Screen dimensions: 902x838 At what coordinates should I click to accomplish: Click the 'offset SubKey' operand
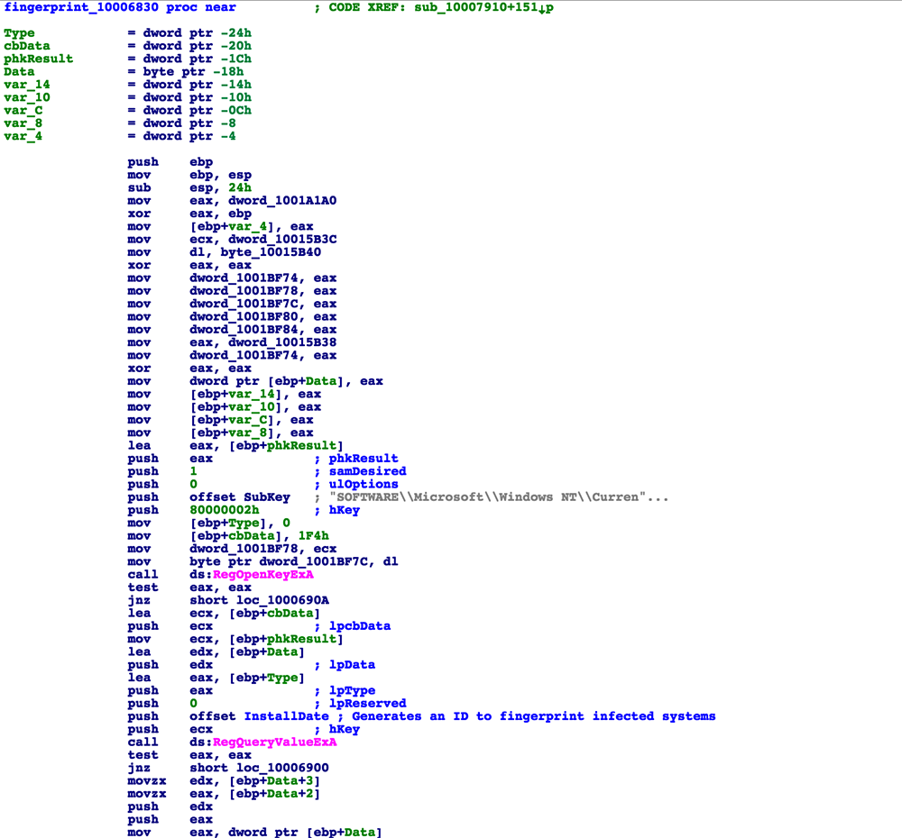[x=240, y=497]
